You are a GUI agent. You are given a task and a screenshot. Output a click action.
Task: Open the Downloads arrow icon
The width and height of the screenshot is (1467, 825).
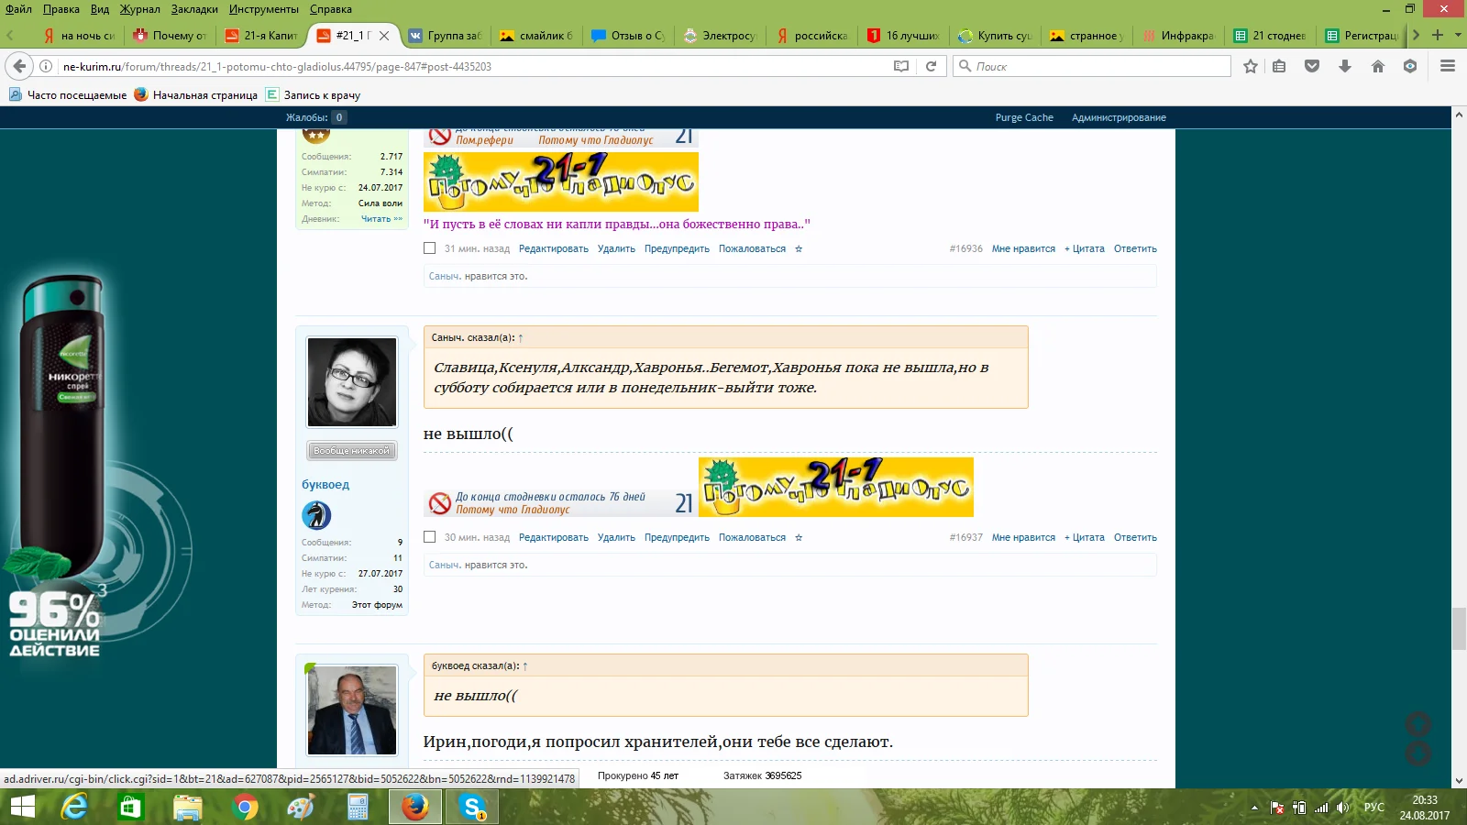(x=1345, y=66)
